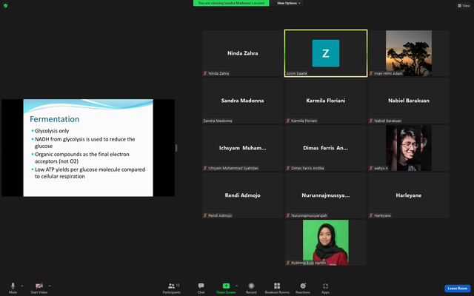Click the Leave Room button
Screen dimensions: 474x296
pos(458,289)
